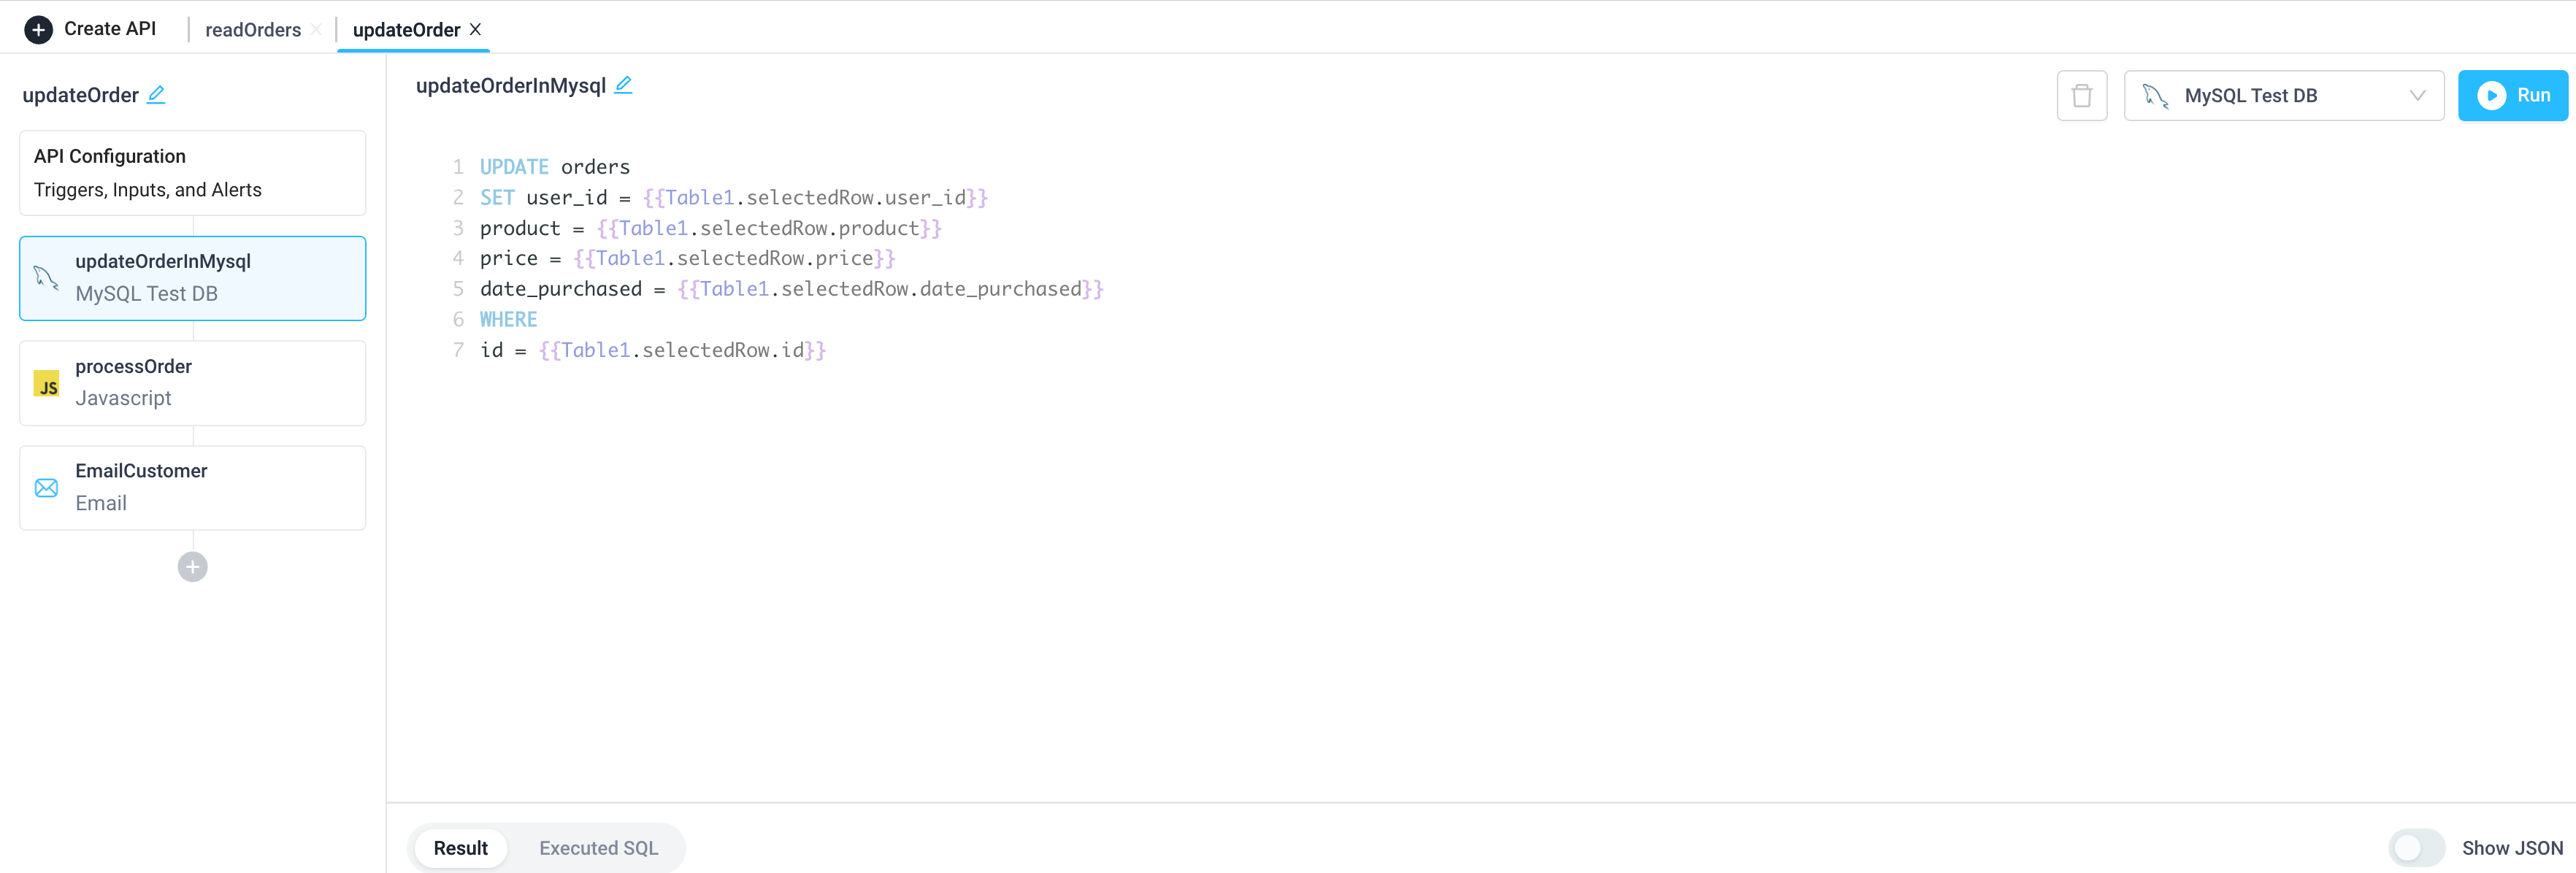Click the pencil icon to rename updateOrder
Image resolution: width=2576 pixels, height=873 pixels.
157,94
